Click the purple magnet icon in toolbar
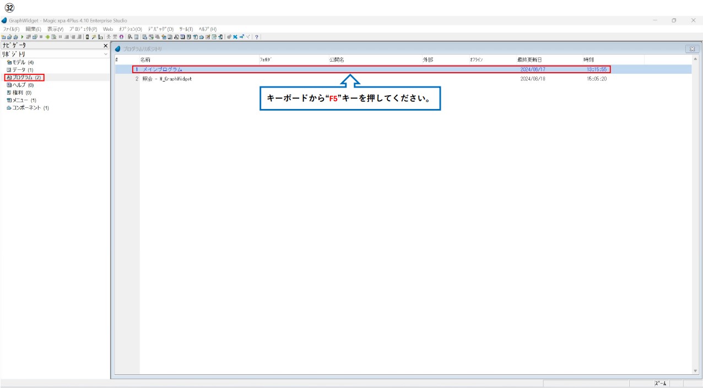Viewport: 703px width, 388px height. (121, 37)
